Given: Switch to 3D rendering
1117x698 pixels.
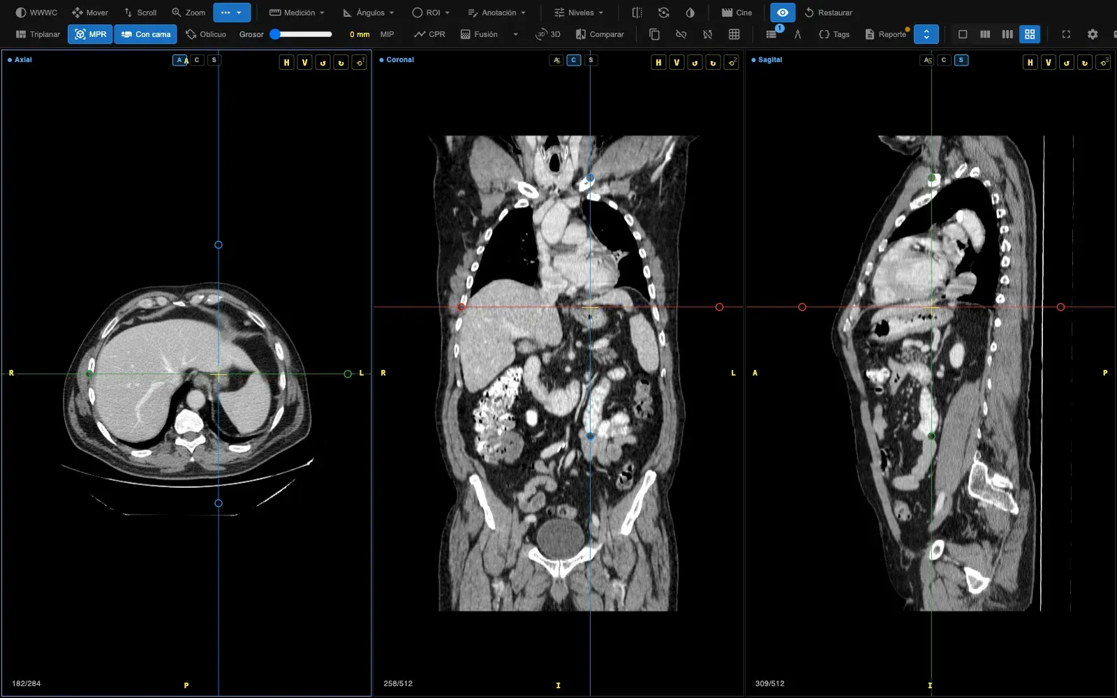Looking at the screenshot, I should point(548,34).
